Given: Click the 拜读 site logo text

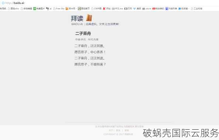Looking at the screenshot, I should point(77,18).
